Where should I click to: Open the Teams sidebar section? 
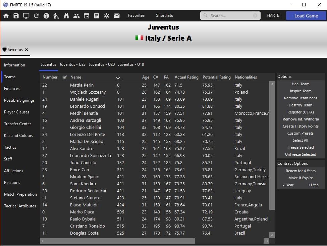[10, 77]
